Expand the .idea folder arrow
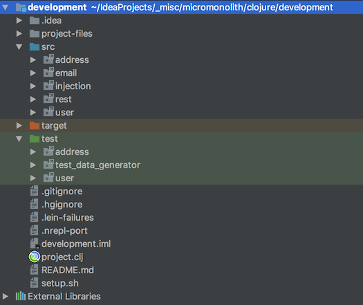Screen dimensions: 363x305 pos(19,20)
